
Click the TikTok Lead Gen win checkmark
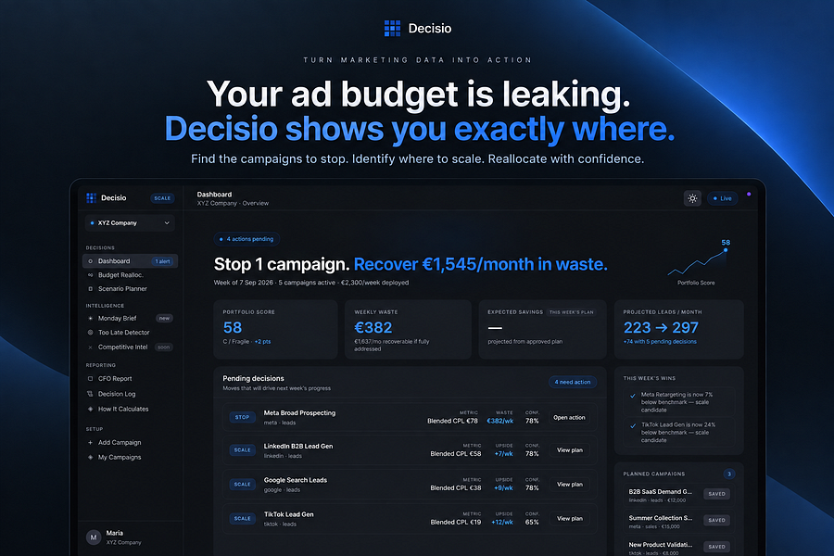[633, 425]
